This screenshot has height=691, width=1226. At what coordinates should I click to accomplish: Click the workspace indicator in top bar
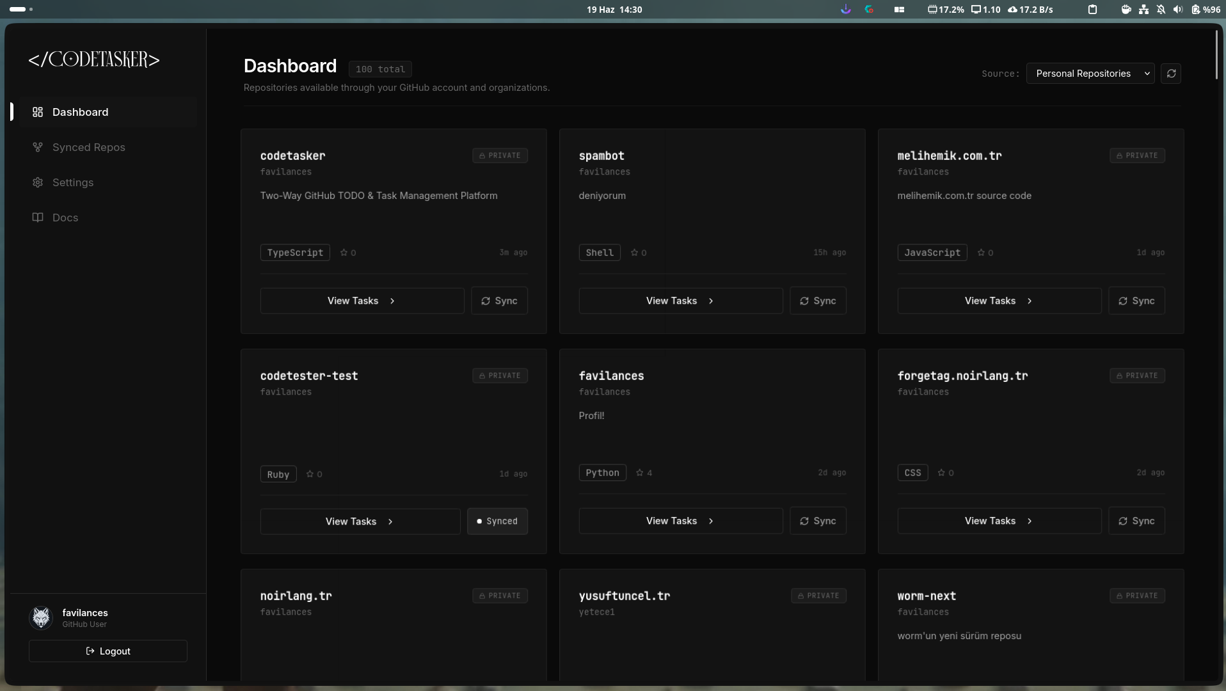(21, 10)
